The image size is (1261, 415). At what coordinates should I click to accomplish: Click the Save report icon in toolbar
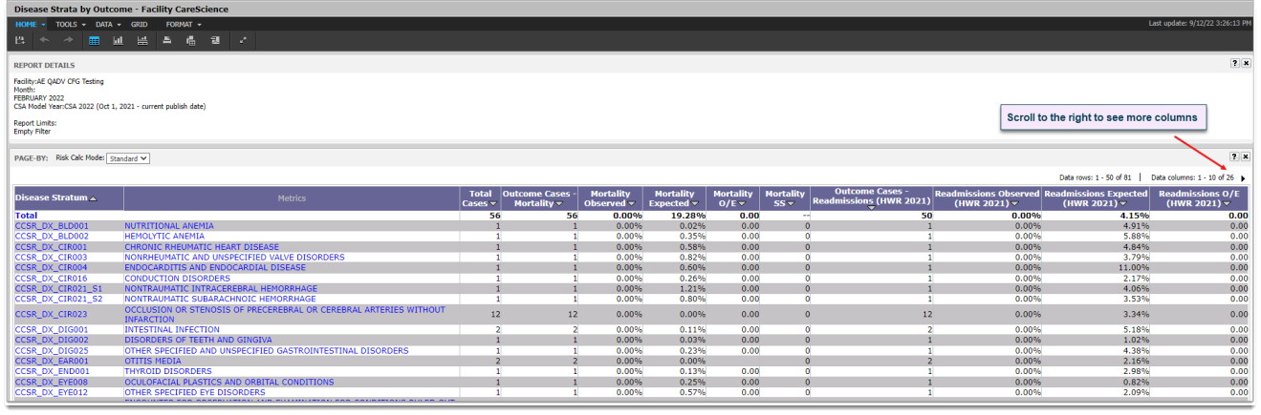pos(20,40)
